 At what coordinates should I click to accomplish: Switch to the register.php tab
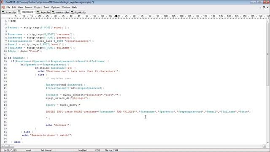(x=26, y=12)
